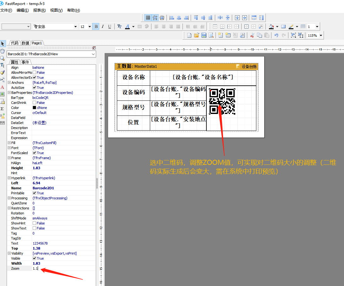Open the 文件(F) menu
This screenshot has width=344, height=286.
6,10
